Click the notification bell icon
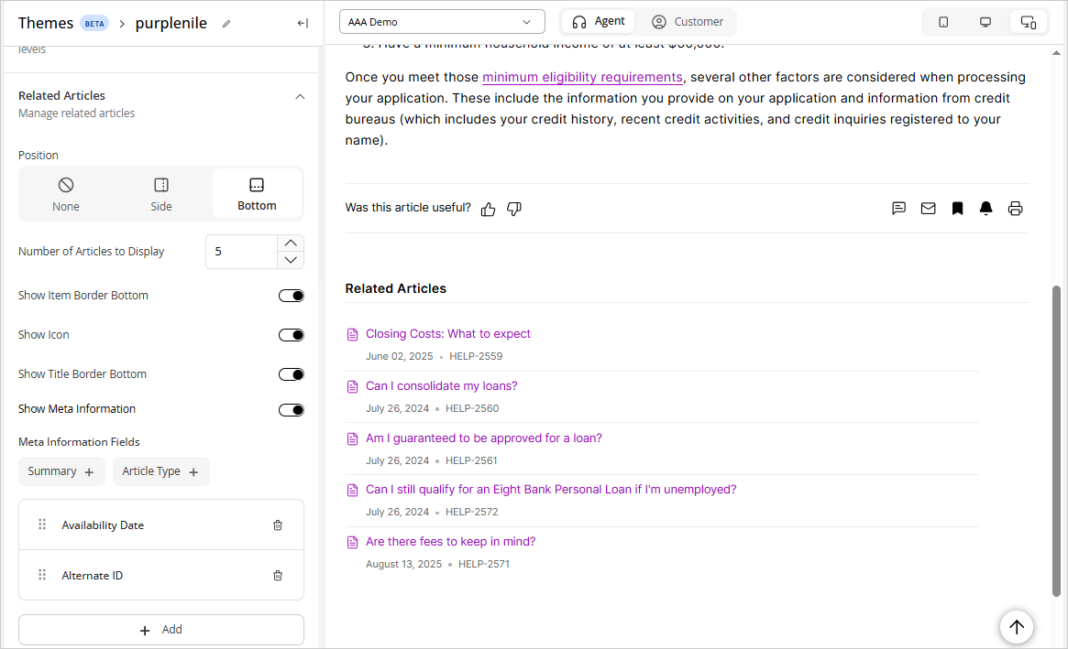This screenshot has width=1068, height=649. click(x=985, y=209)
